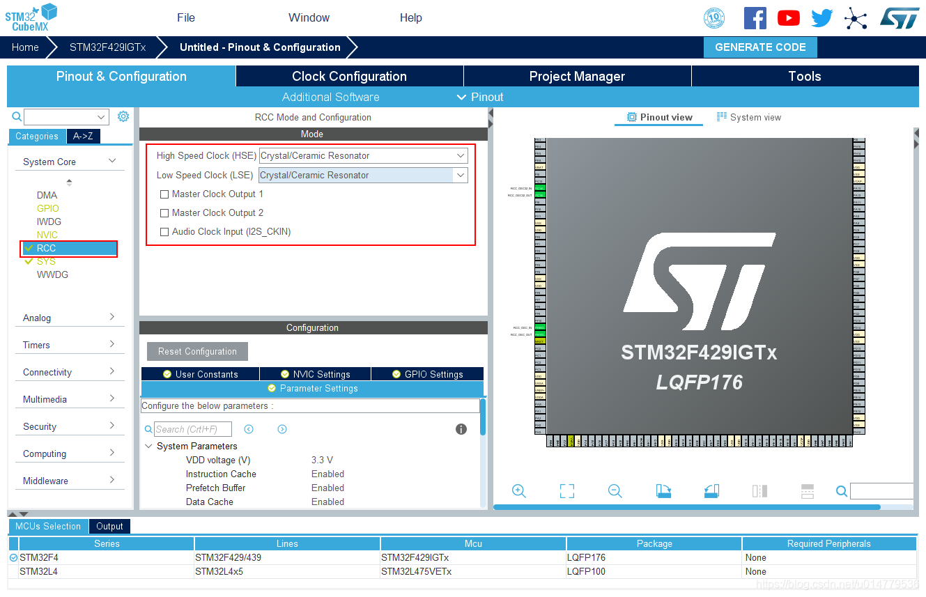This screenshot has width=926, height=597.
Task: Click the parameter Search (Ctrl+F) field
Action: pos(193,429)
